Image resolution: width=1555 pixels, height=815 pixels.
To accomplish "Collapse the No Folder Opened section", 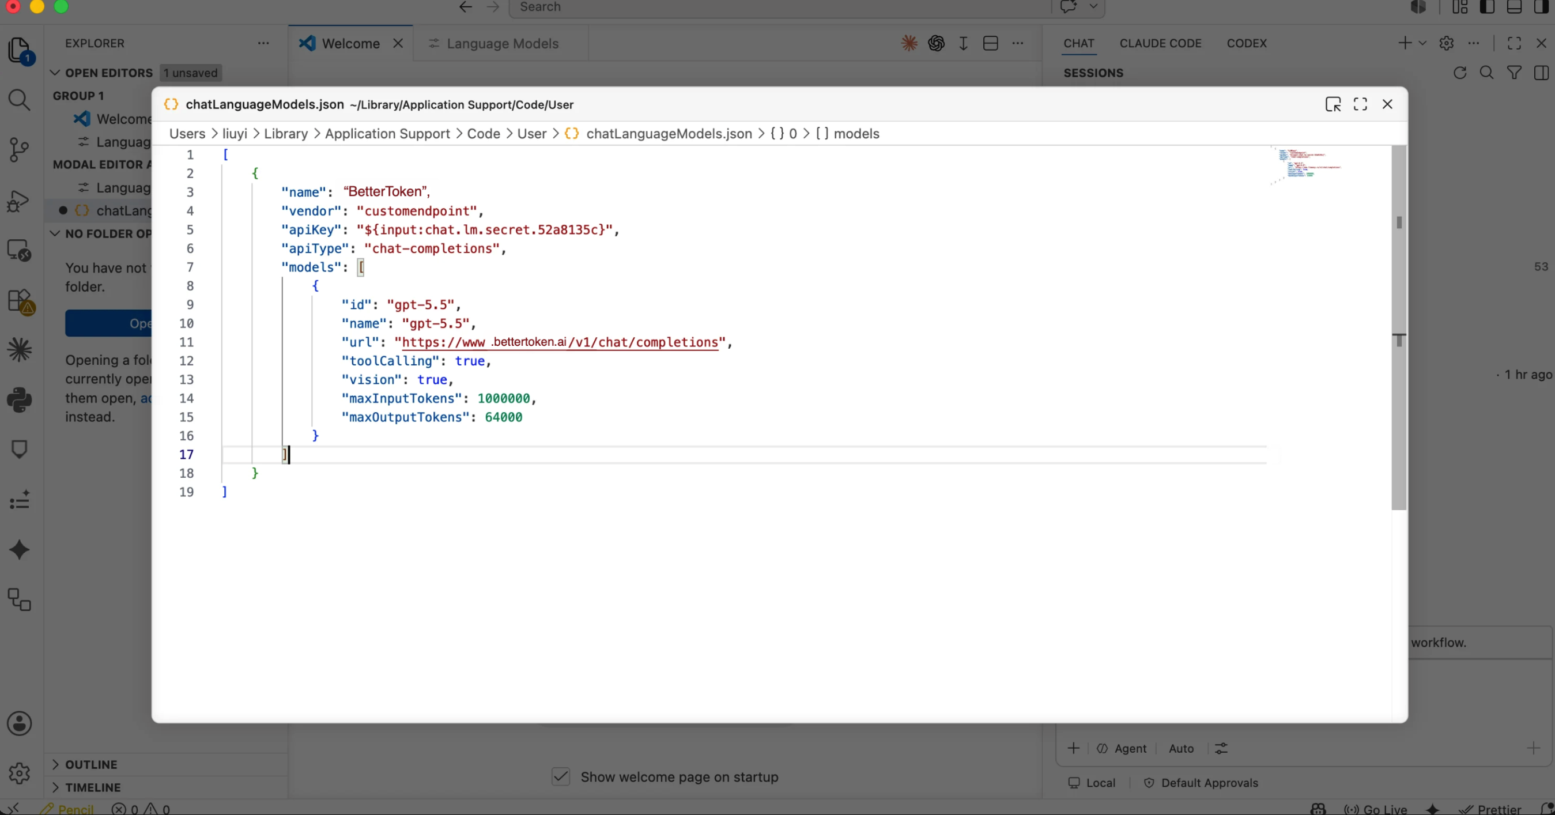I will (55, 233).
